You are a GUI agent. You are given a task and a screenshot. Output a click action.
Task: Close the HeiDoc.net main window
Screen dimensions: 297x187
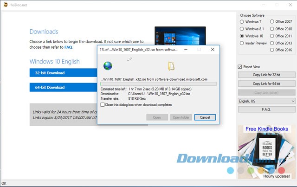point(291,5)
